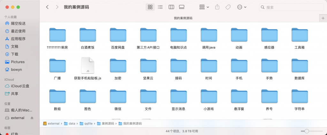Adjust the icon size slider

click(x=307, y=131)
